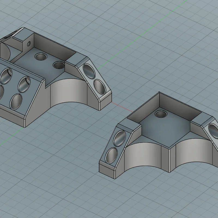Select the small round hole on left bracket's wall
This screenshot has width=218, height=218.
[29, 44]
